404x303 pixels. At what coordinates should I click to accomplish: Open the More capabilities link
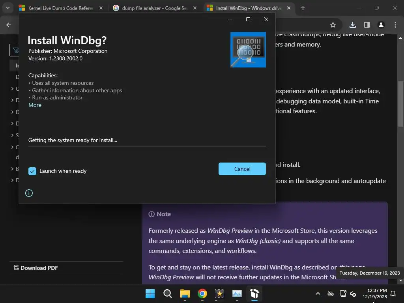[x=35, y=105]
